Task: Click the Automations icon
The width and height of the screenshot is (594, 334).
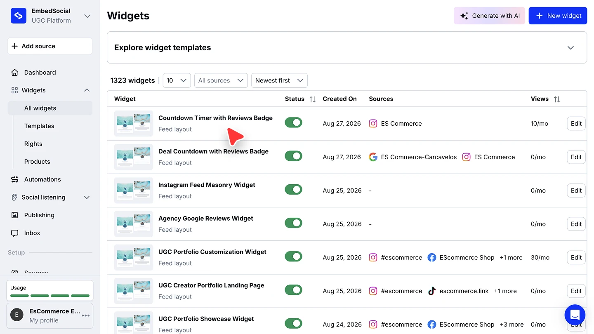Action: tap(15, 179)
